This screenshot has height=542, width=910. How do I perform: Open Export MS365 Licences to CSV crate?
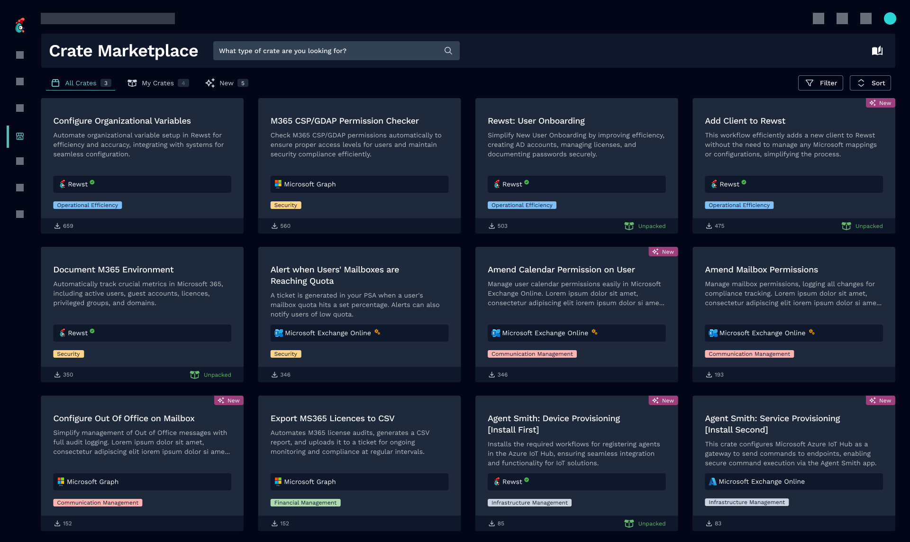click(x=332, y=418)
